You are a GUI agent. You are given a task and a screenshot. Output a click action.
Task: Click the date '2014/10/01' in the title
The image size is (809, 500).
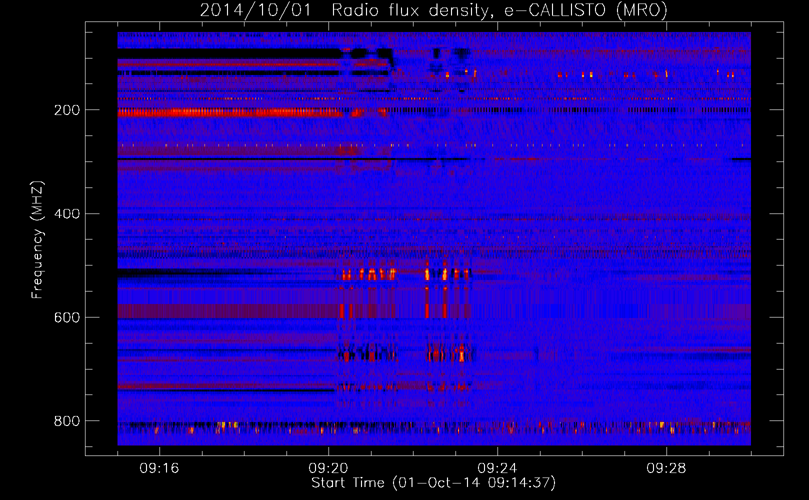255,10
